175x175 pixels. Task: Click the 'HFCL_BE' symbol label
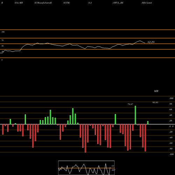coord(118,3)
